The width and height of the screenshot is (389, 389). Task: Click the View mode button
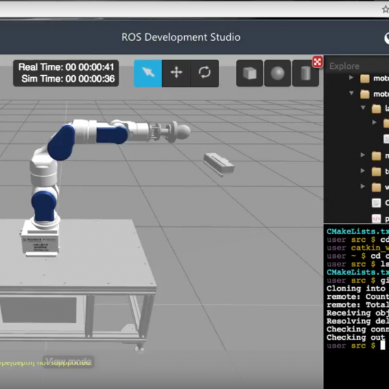[69, 361]
